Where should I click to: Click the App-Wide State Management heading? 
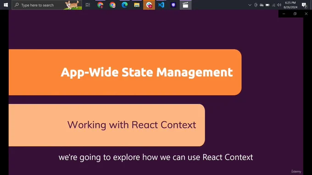(x=147, y=72)
